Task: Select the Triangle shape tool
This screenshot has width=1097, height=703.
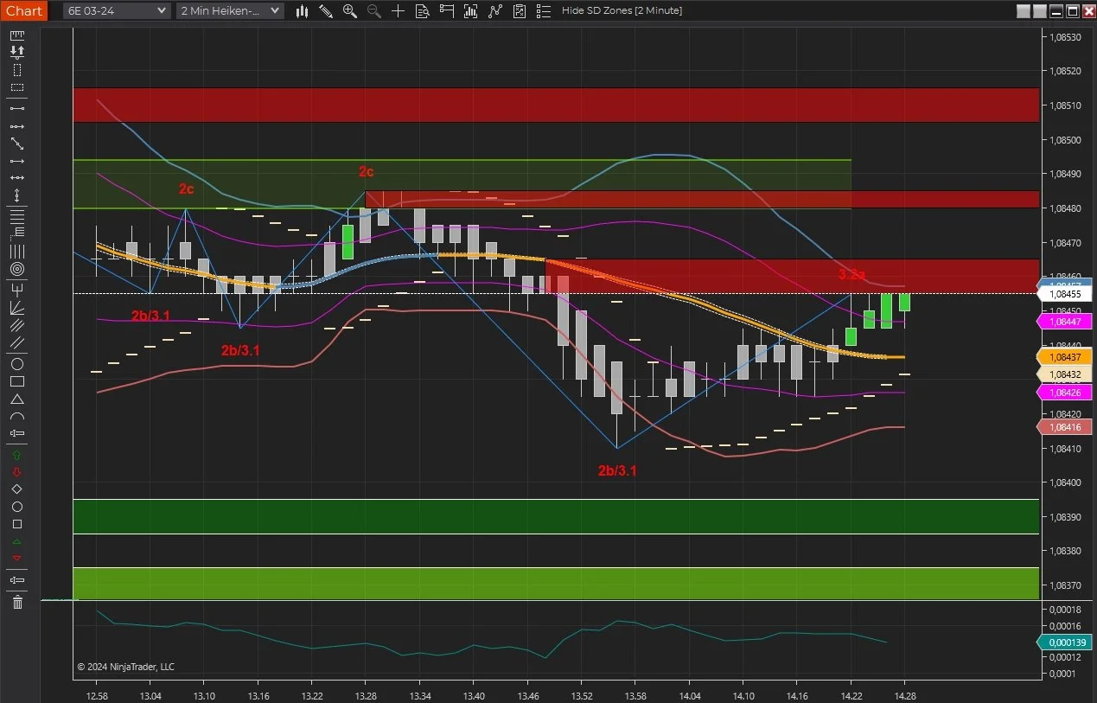Action: click(x=16, y=399)
